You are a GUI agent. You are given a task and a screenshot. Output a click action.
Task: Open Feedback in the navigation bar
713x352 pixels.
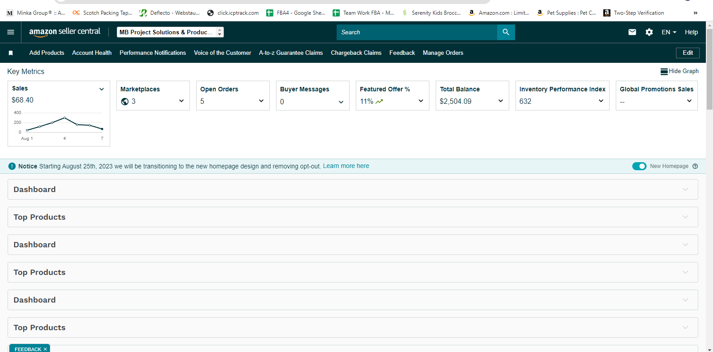coord(402,53)
